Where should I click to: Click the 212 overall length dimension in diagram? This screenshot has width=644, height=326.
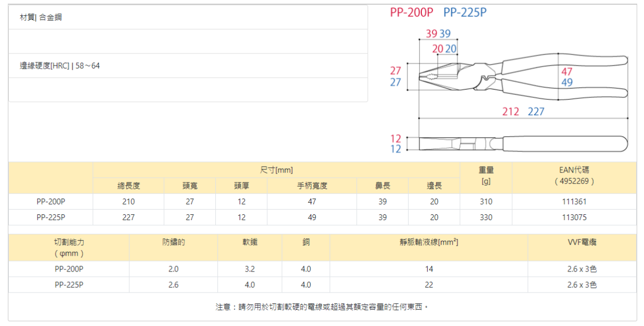click(x=510, y=112)
